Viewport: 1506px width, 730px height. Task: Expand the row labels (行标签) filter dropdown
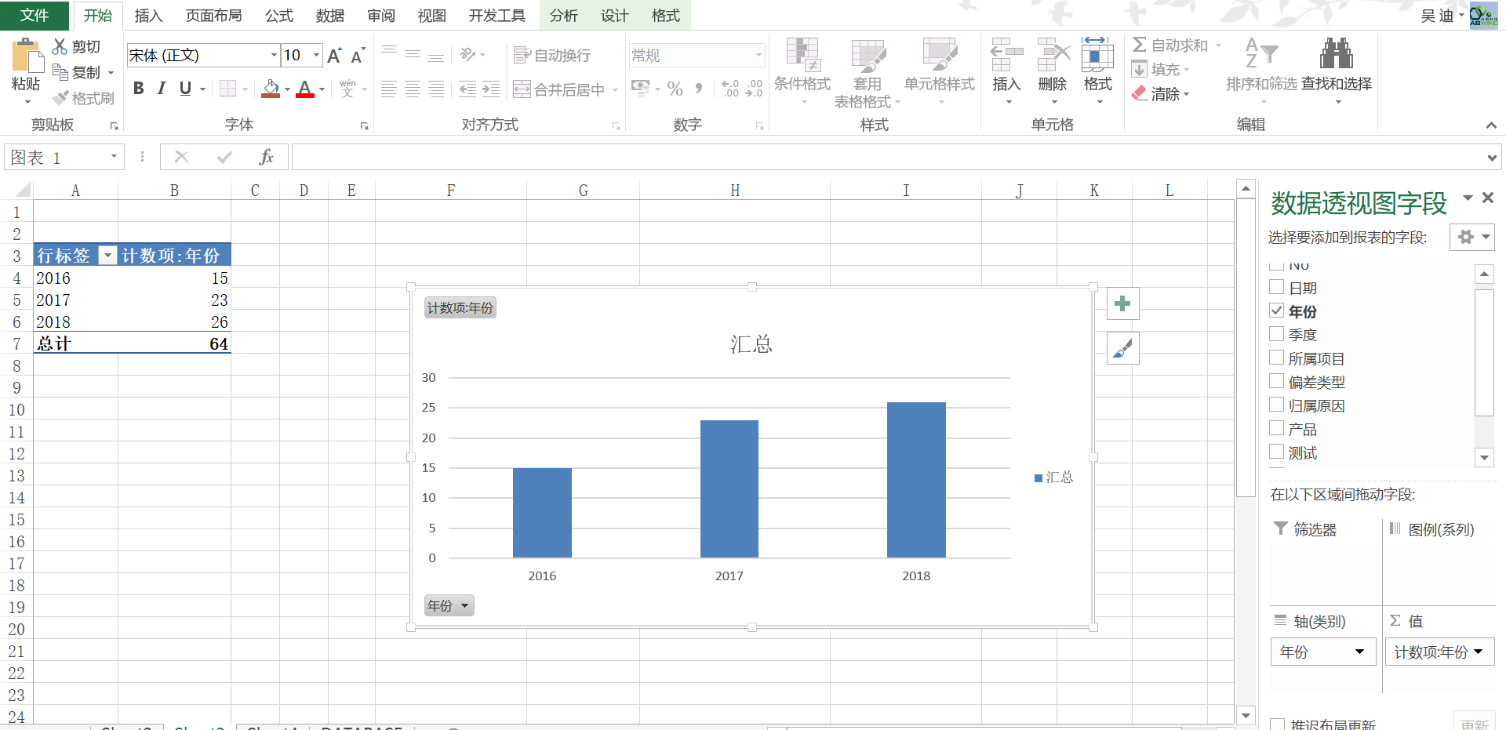coord(107,256)
